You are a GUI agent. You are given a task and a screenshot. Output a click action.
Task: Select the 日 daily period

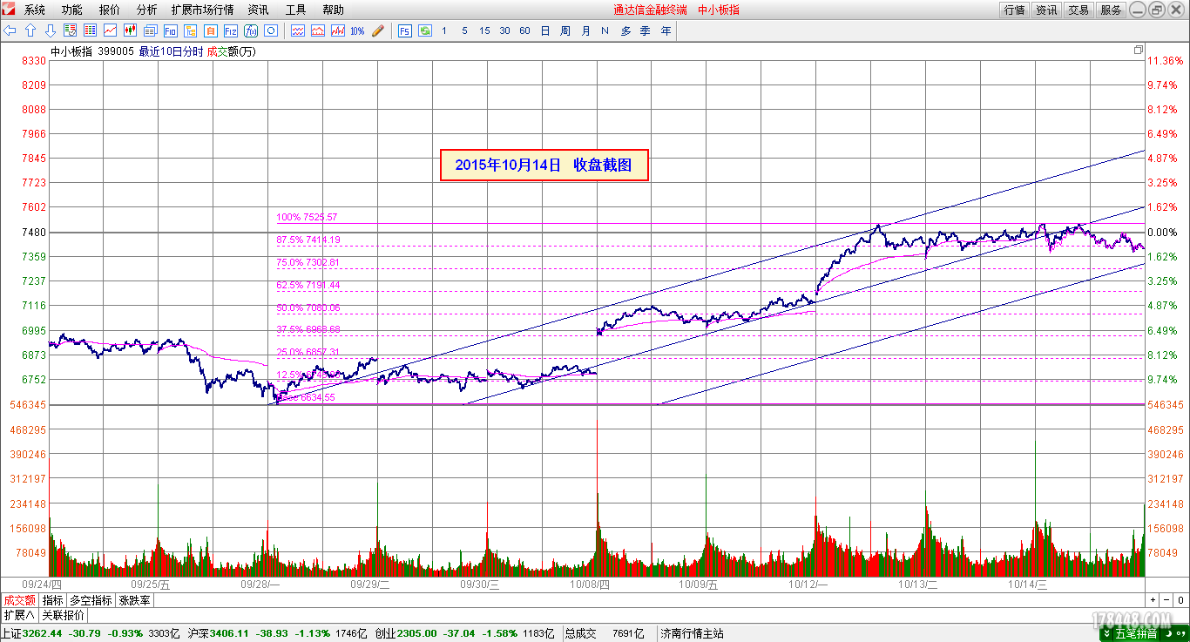pyautogui.click(x=544, y=30)
